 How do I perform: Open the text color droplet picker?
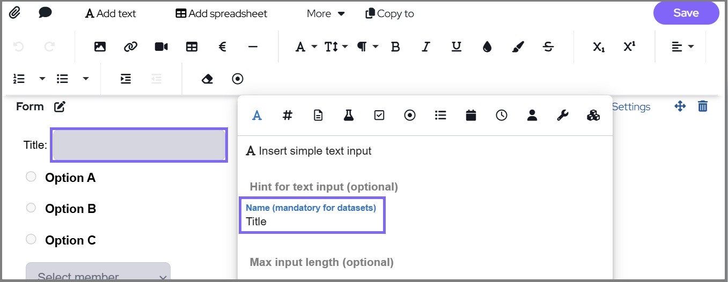tap(487, 47)
